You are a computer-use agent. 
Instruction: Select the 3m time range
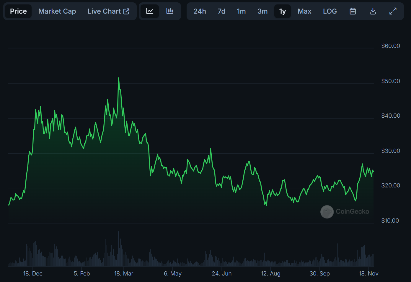click(262, 11)
